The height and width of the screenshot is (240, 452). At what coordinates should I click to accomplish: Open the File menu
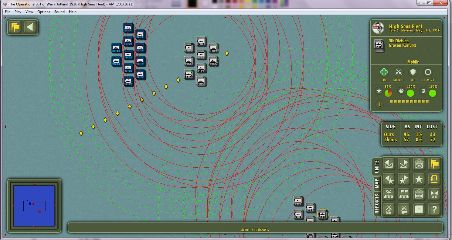pos(8,12)
